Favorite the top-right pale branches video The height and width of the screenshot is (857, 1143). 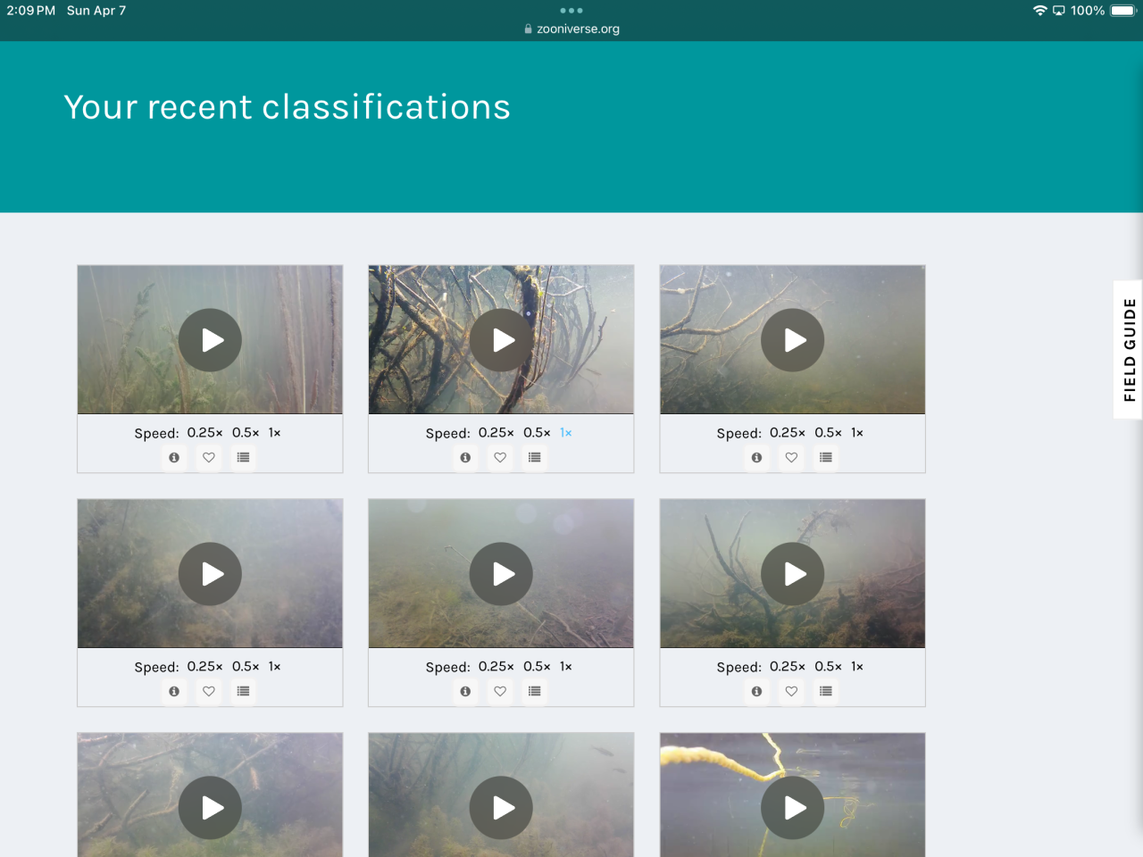pos(791,458)
